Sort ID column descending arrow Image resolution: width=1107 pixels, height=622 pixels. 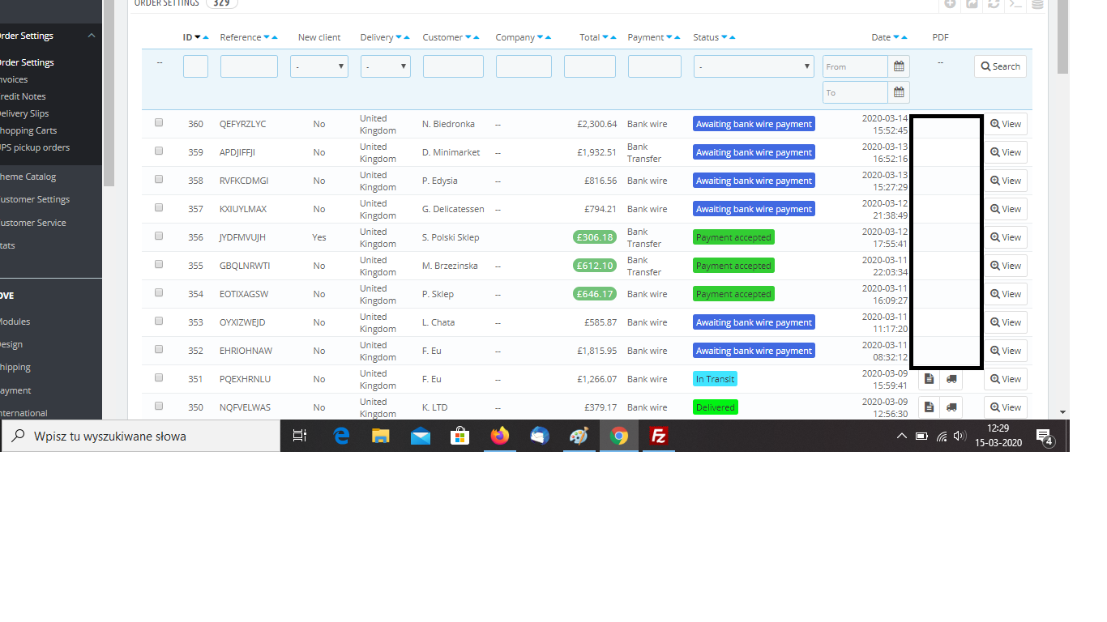(x=198, y=37)
